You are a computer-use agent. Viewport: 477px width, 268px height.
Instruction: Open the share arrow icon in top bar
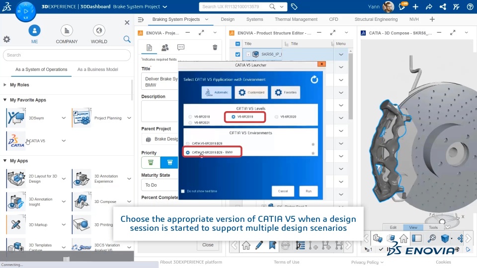[429, 6]
